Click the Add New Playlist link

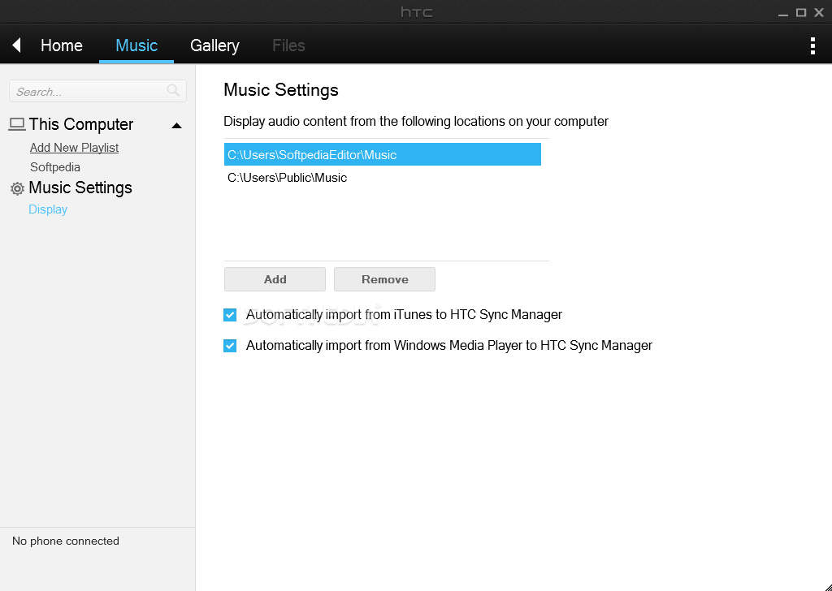(x=74, y=147)
